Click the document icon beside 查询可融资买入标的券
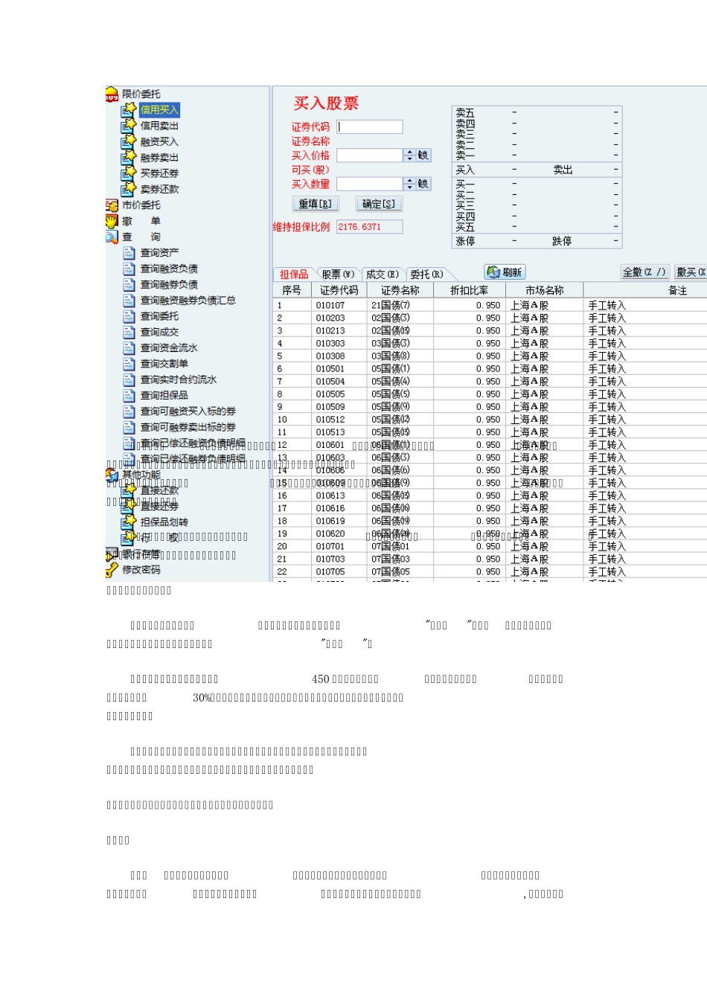Viewport: 707px width, 1000px height. point(129,411)
